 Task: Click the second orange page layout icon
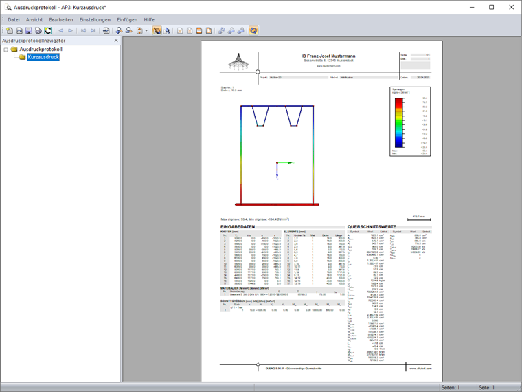click(x=190, y=31)
